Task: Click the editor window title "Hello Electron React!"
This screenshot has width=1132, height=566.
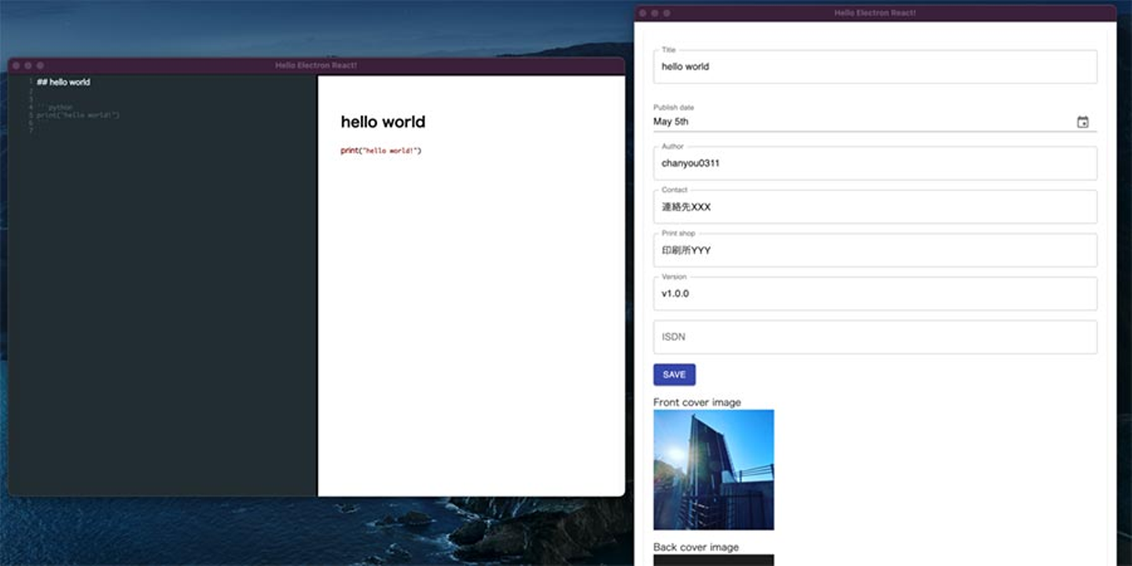Action: coord(316,65)
